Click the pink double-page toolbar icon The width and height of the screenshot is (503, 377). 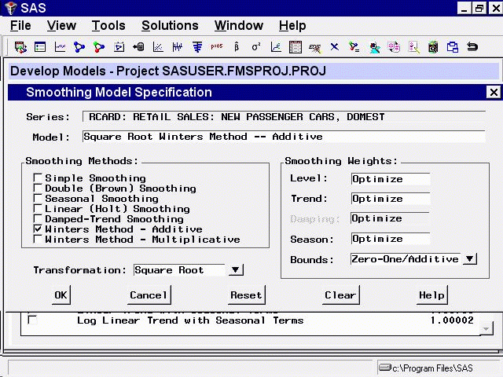point(394,47)
